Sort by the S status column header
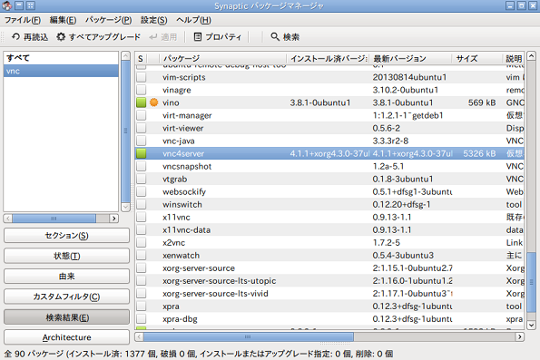The width and height of the screenshot is (540, 360). (x=141, y=58)
